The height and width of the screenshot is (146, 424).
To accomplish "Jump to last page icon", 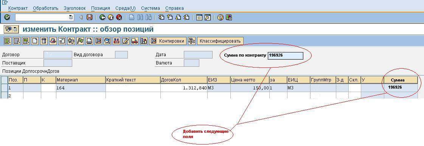I will (186, 17).
